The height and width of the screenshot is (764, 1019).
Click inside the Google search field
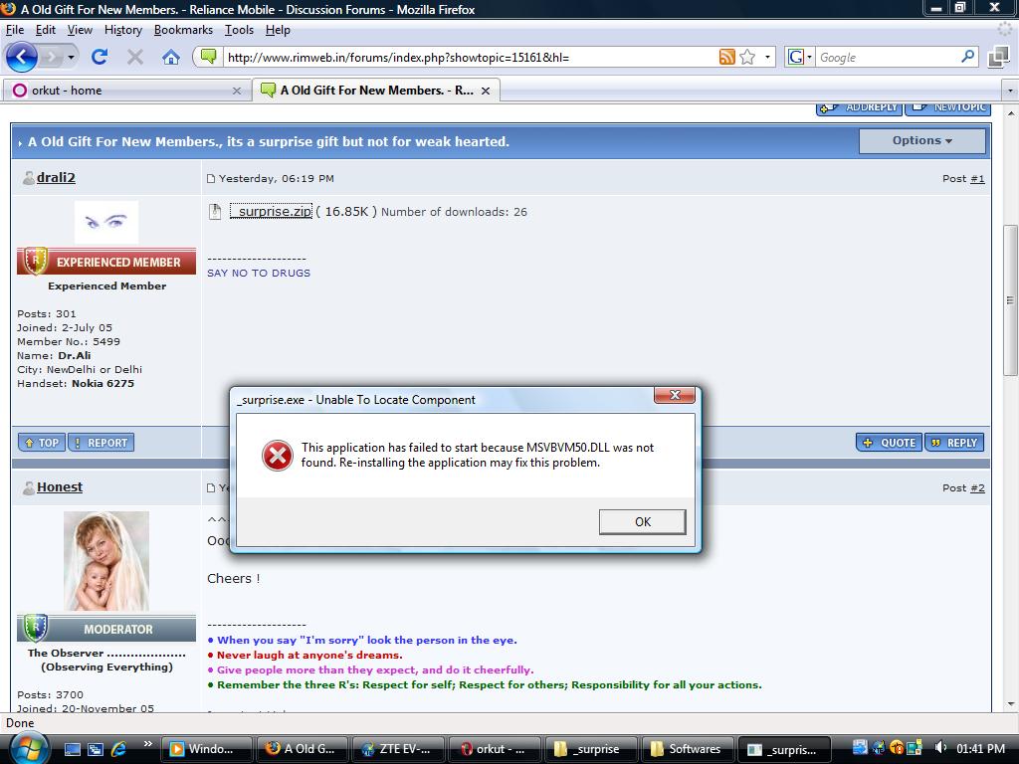pos(886,57)
